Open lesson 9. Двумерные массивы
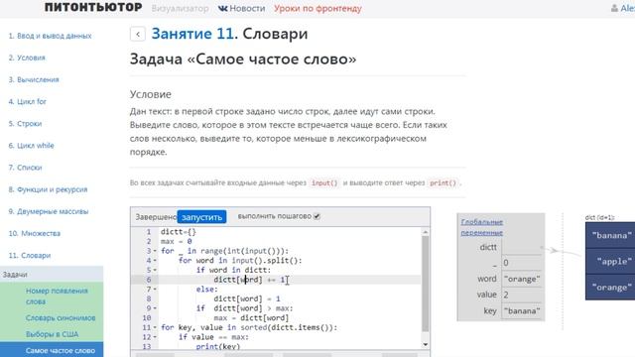The width and height of the screenshot is (635, 357). 49,211
